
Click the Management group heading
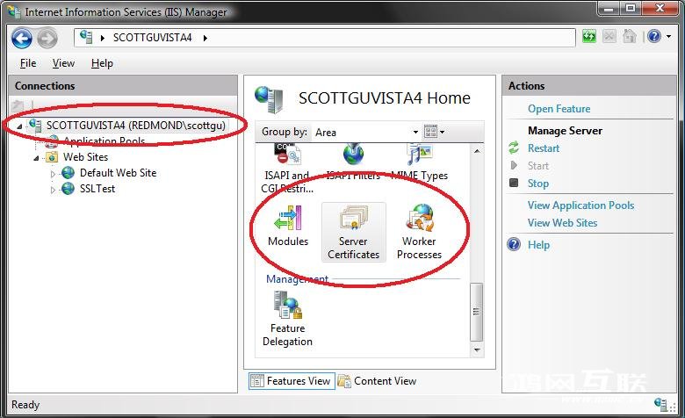(297, 278)
